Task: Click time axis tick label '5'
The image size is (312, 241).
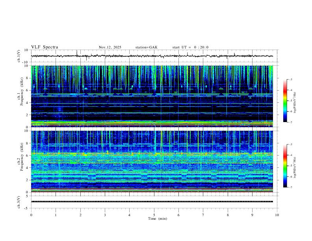Action: [x=154, y=215]
